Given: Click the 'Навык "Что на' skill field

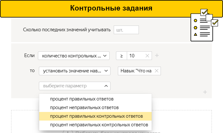Looking at the screenshot, I should click(x=136, y=71).
